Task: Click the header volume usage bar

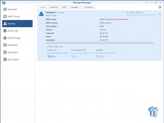Action: click(141, 15)
